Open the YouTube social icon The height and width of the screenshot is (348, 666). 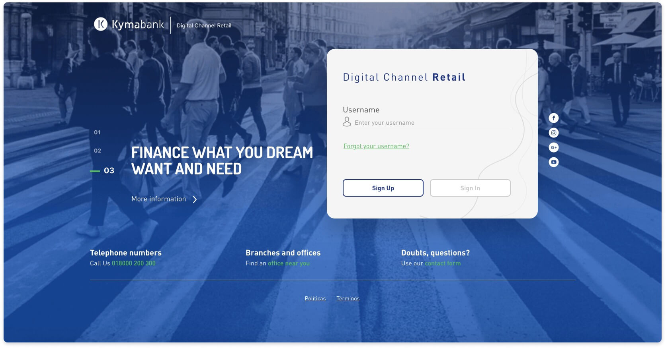pos(553,162)
